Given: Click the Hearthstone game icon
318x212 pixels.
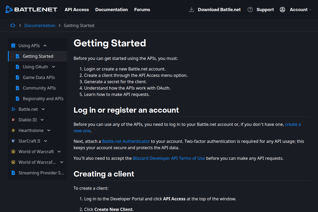Looking at the screenshot, I should 13,130.
